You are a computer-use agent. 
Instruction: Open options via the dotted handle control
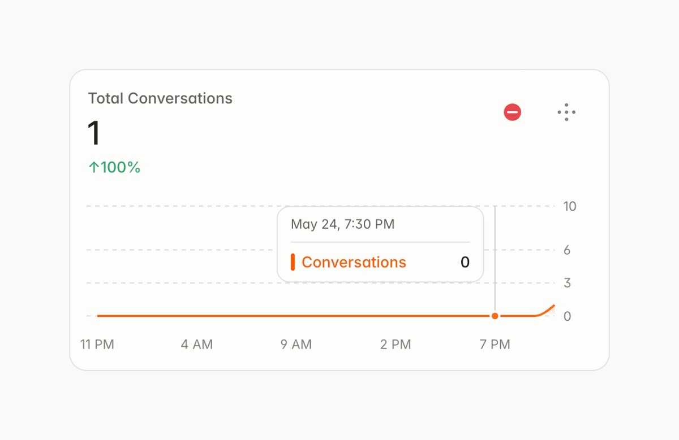pos(566,112)
